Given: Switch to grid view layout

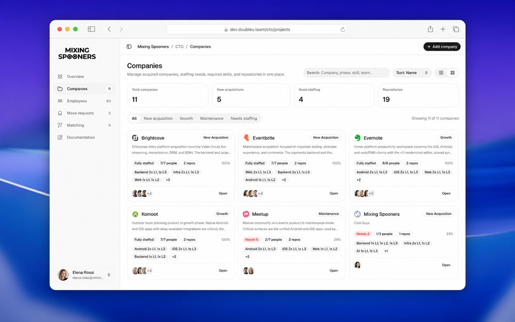Looking at the screenshot, I should (x=452, y=73).
